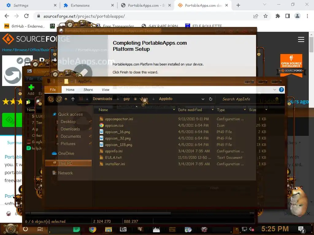Select Pictures in navigation pane
This screenshot has width=314, height=235.
click(x=68, y=144)
